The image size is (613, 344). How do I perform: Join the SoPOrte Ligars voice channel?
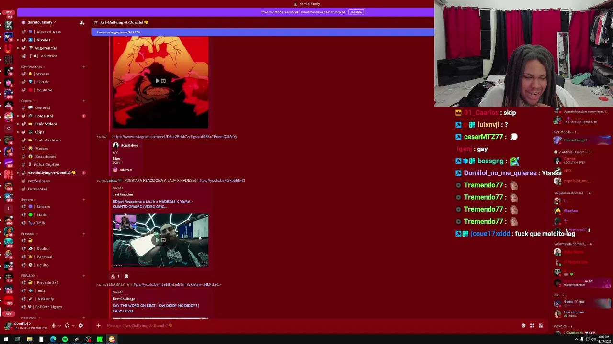48,307
